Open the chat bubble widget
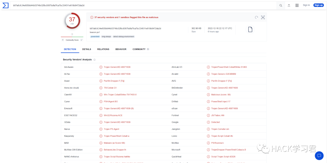This screenshot has width=327, height=163. pos(319,155)
